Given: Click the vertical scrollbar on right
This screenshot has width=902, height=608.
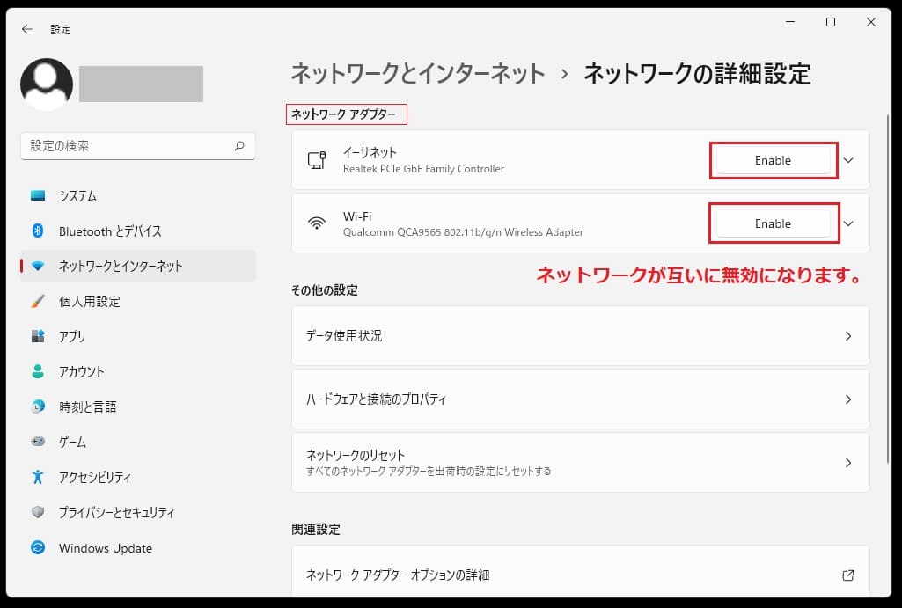Looking at the screenshot, I should pyautogui.click(x=888, y=288).
